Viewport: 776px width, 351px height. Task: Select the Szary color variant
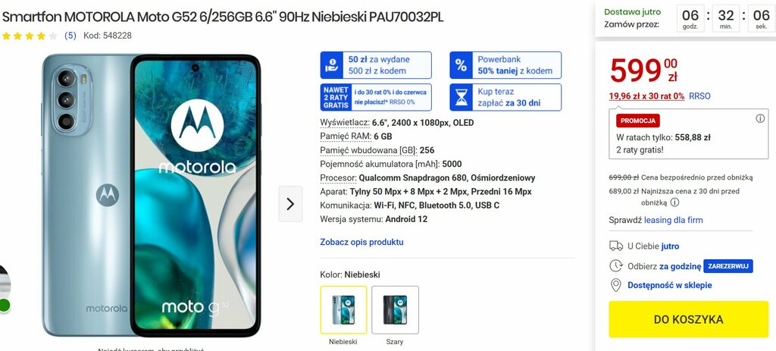click(395, 310)
